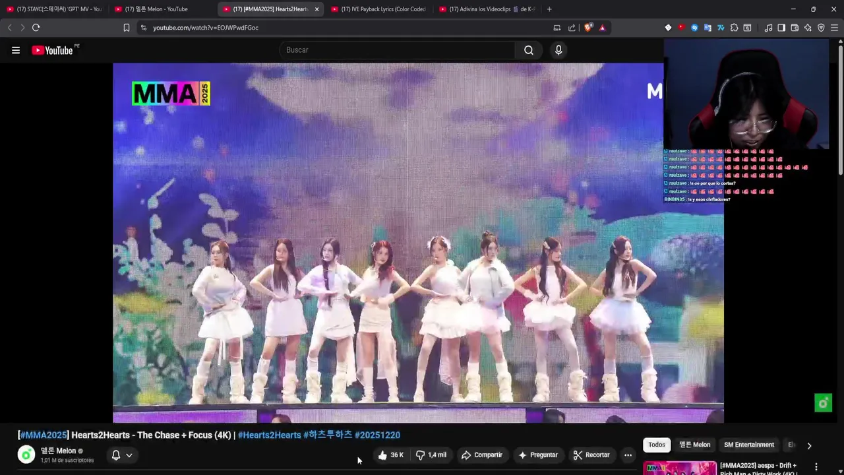Select the 멜론 Melon filter chip
This screenshot has width=844, height=475.
click(695, 445)
